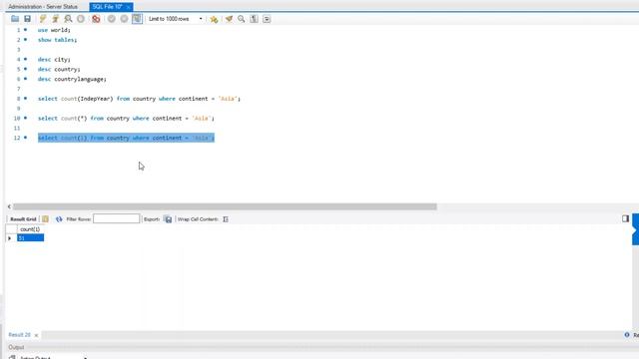This screenshot has height=359, width=639.
Task: Place cursor on 'desc city;' line
Action: tap(54, 60)
